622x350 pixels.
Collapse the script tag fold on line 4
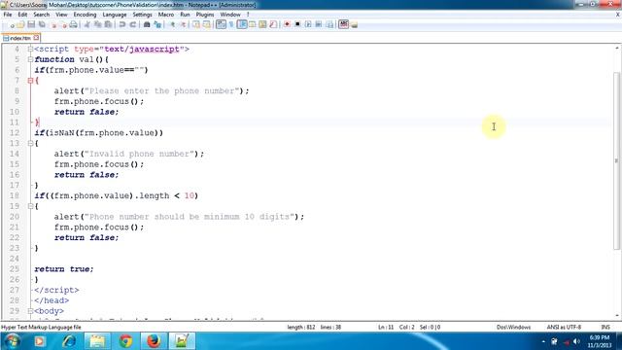pos(30,50)
